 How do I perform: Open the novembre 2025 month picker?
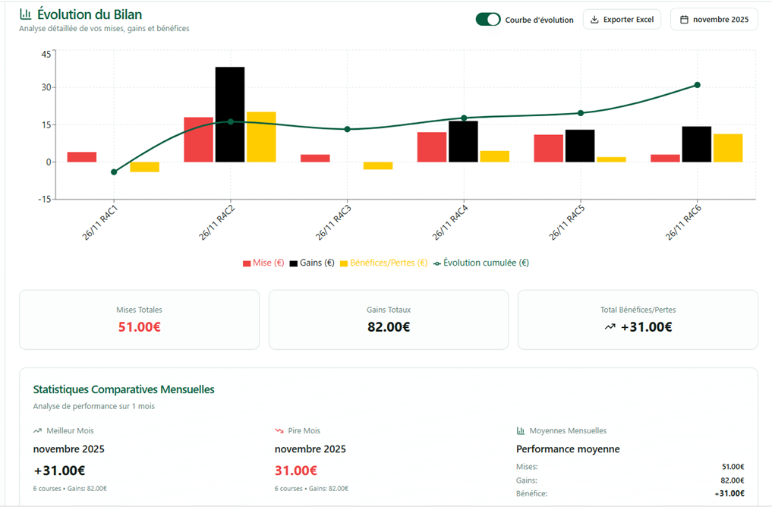coord(714,20)
